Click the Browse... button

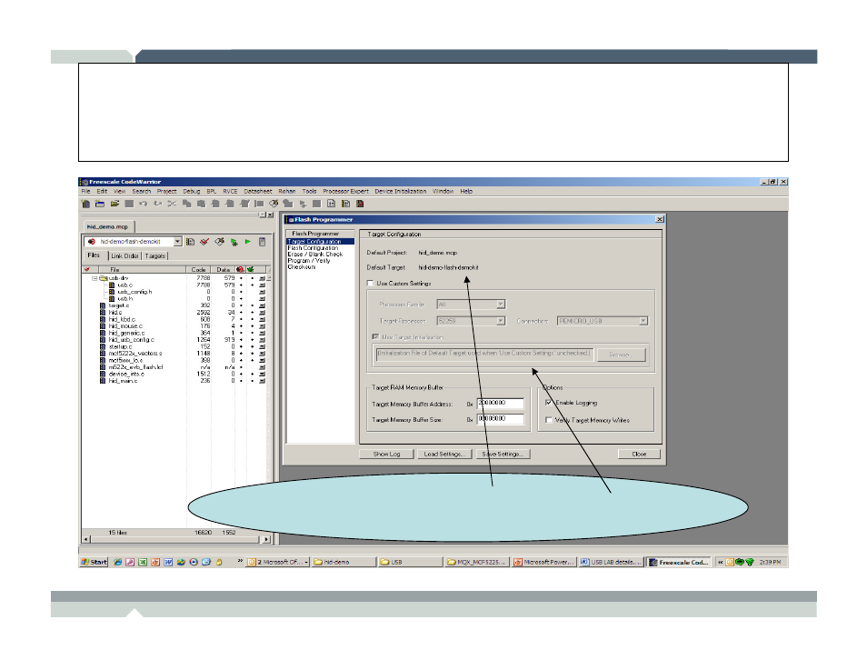point(621,355)
